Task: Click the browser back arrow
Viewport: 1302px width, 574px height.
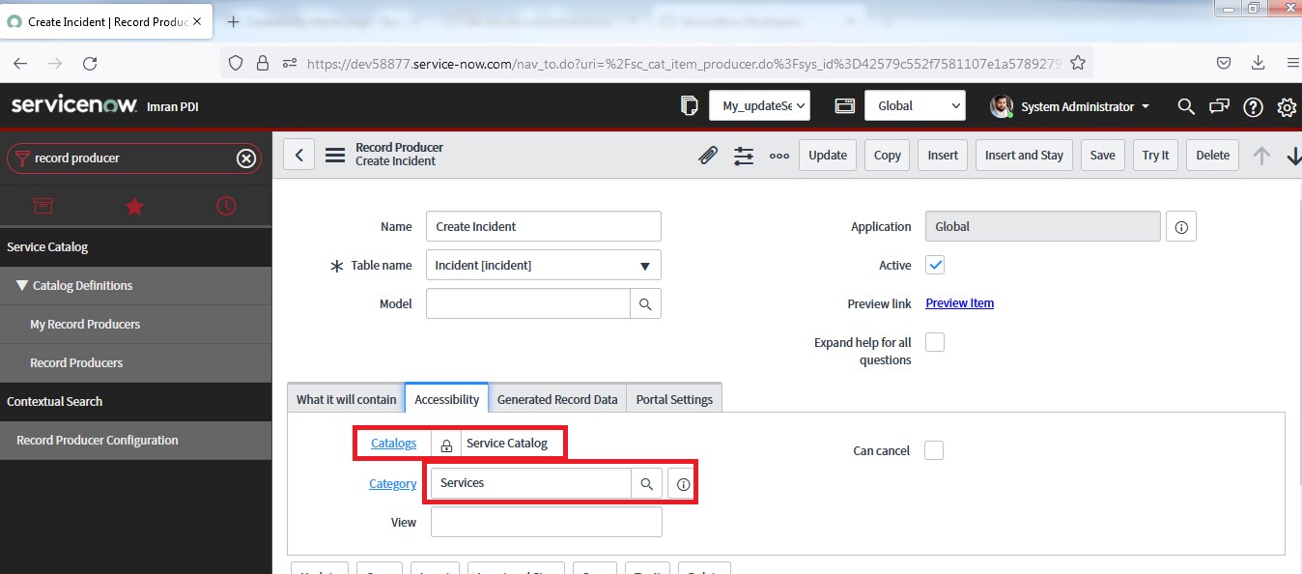Action: tap(20, 63)
